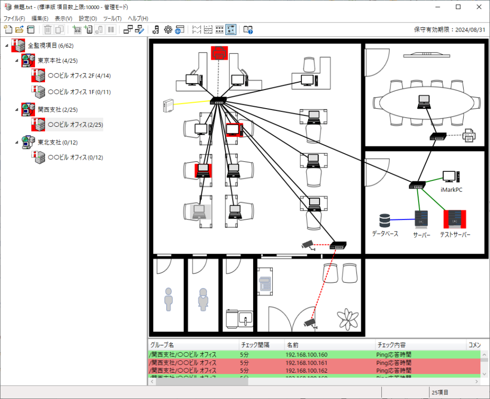Image resolution: width=490 pixels, height=399 pixels.
Task: Switch to the grid list view button
Action: point(219,30)
